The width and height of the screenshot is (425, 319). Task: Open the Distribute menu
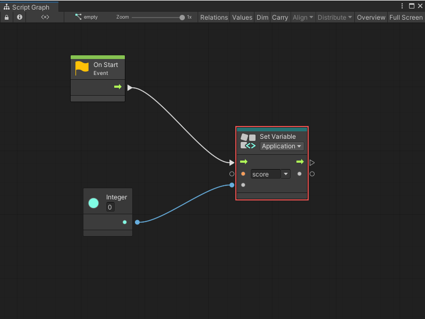[x=335, y=17]
